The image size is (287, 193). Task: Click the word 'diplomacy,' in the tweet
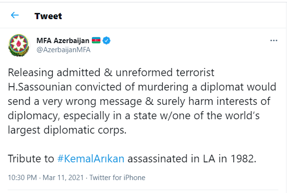(34, 116)
